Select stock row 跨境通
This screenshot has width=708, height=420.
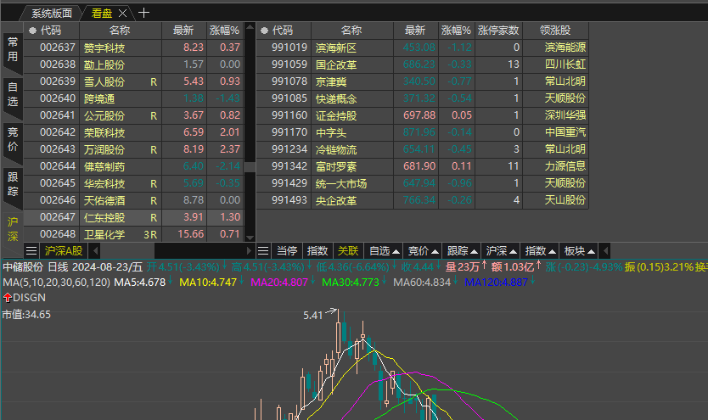133,98
